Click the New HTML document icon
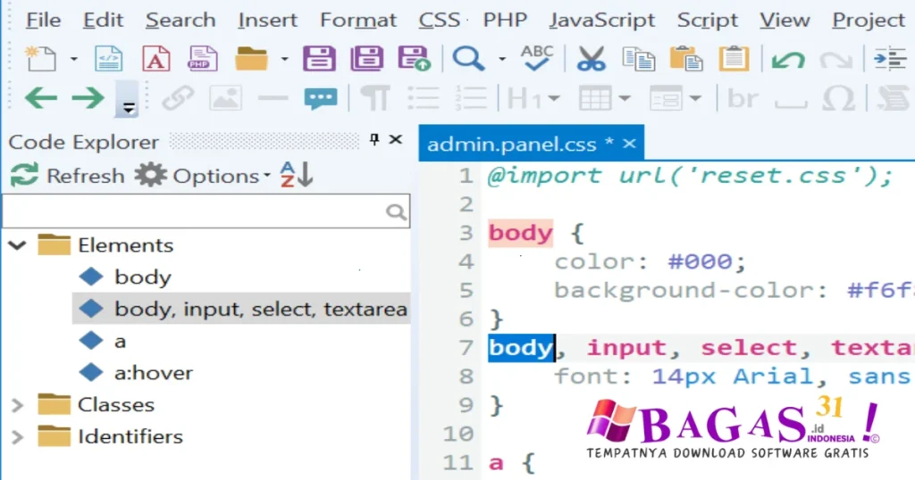Image resolution: width=915 pixels, height=480 pixels. pos(108,60)
